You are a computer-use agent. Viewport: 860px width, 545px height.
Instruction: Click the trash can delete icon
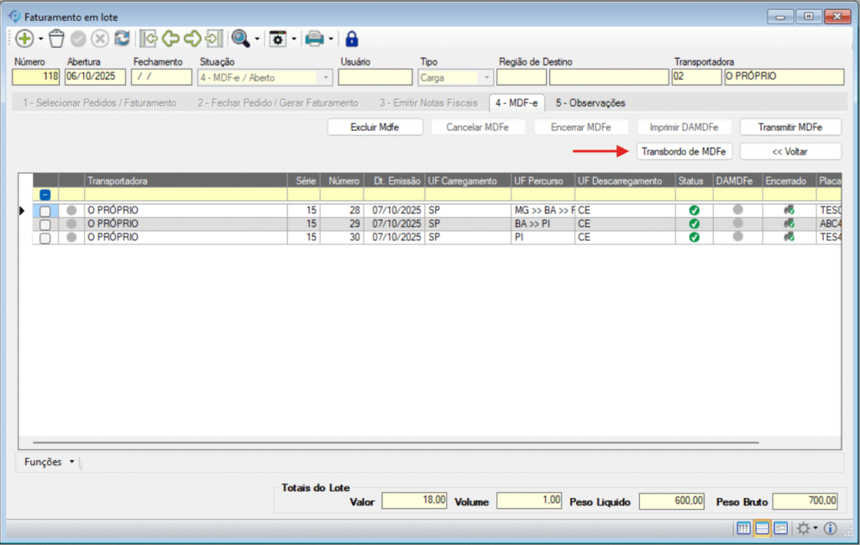(56, 39)
